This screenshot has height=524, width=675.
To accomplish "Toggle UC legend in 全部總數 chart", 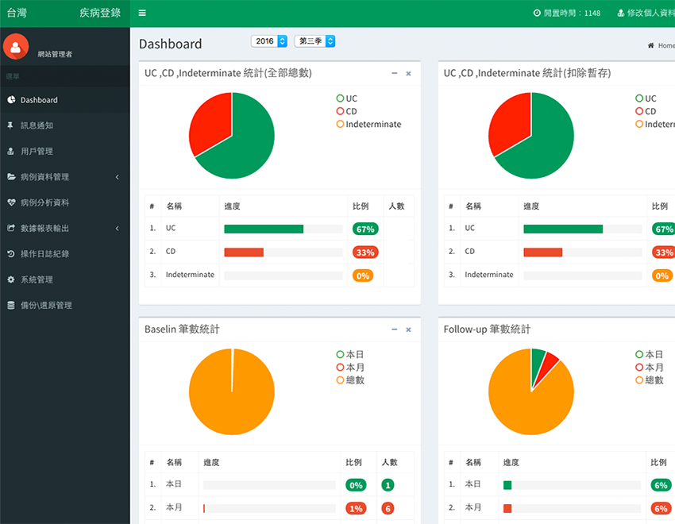I will pos(346,98).
